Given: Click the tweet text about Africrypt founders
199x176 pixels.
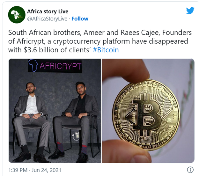Looking at the screenshot, I should click(x=100, y=41).
